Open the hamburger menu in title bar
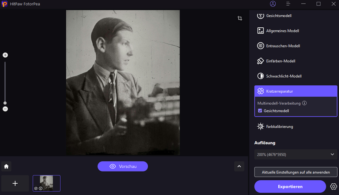The height and width of the screenshot is (195, 339). (288, 4)
